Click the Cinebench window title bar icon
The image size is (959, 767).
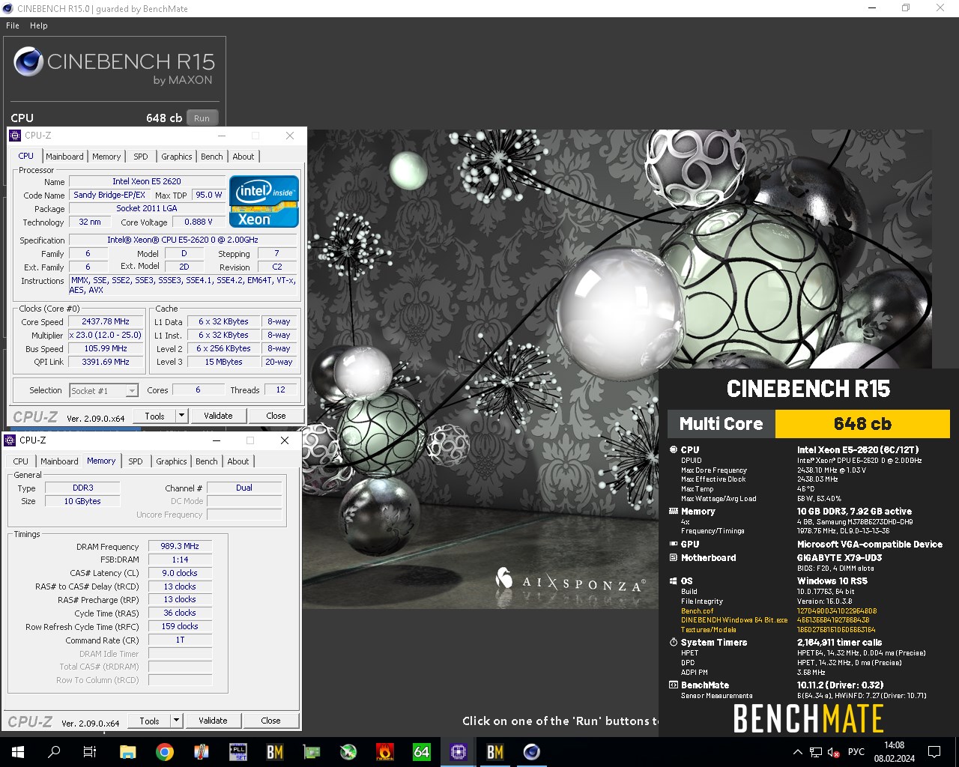pos(7,8)
